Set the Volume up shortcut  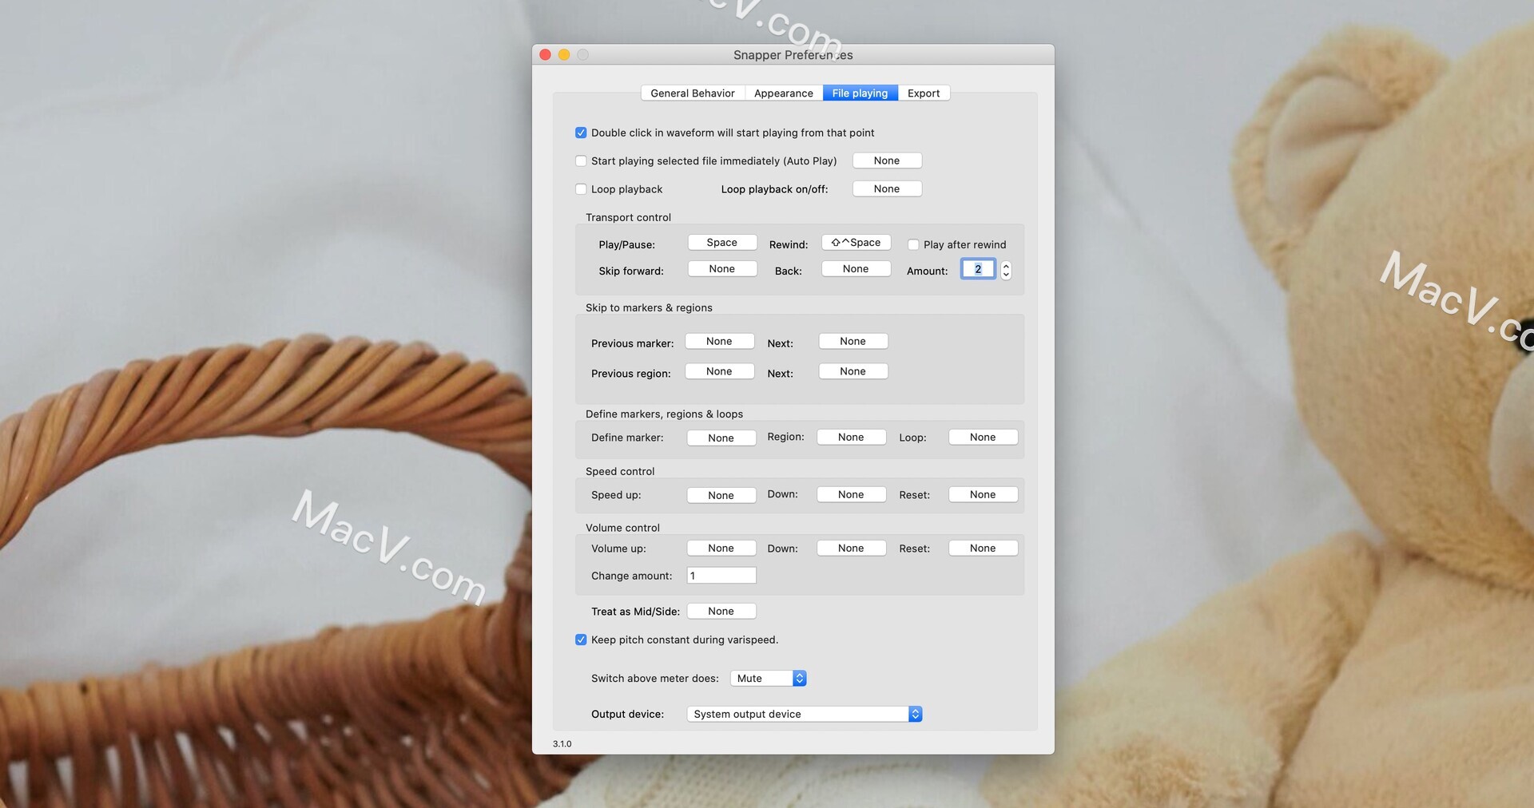pyautogui.click(x=721, y=548)
